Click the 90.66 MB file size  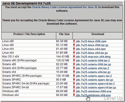click(x=62, y=95)
